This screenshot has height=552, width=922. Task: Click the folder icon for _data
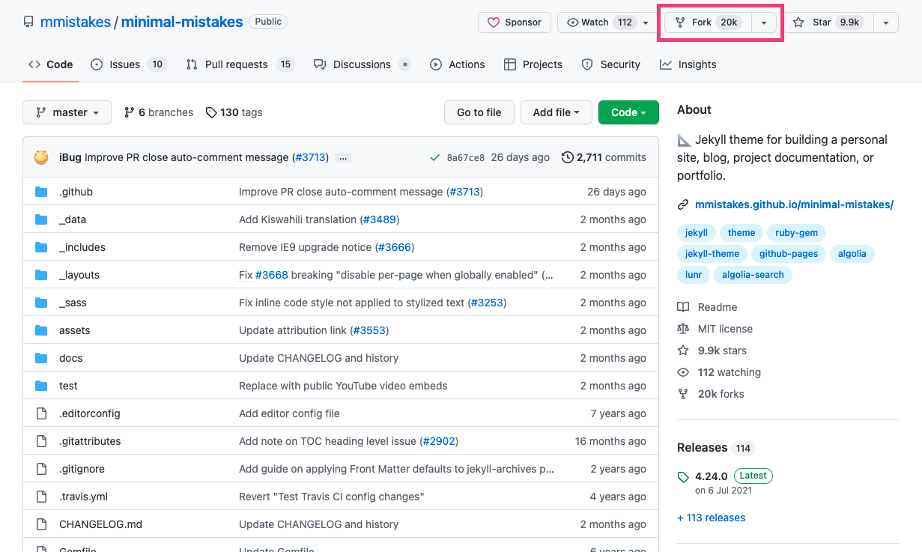point(41,219)
